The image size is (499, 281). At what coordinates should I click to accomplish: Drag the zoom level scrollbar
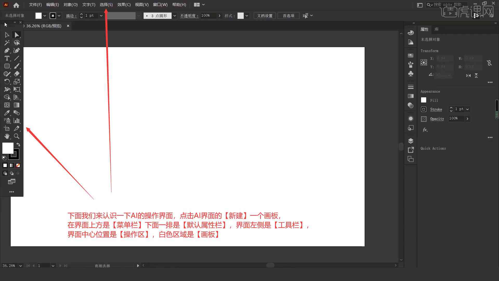point(270,265)
